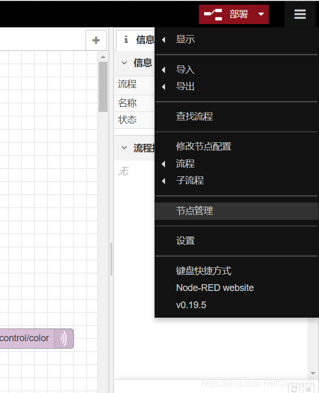The height and width of the screenshot is (393, 319).
Task: Click the canvas scroll-up arrow
Action: pos(103,57)
